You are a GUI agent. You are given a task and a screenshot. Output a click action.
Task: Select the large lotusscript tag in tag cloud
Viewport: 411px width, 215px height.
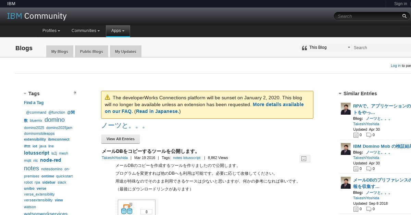(37, 153)
